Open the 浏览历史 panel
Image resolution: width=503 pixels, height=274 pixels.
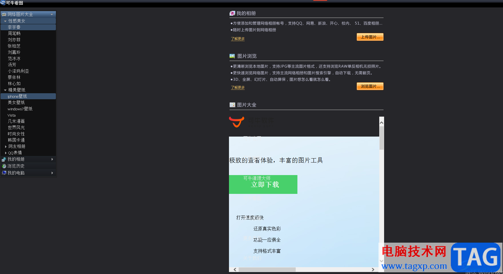point(28,166)
